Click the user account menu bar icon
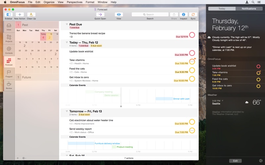 point(247,2)
